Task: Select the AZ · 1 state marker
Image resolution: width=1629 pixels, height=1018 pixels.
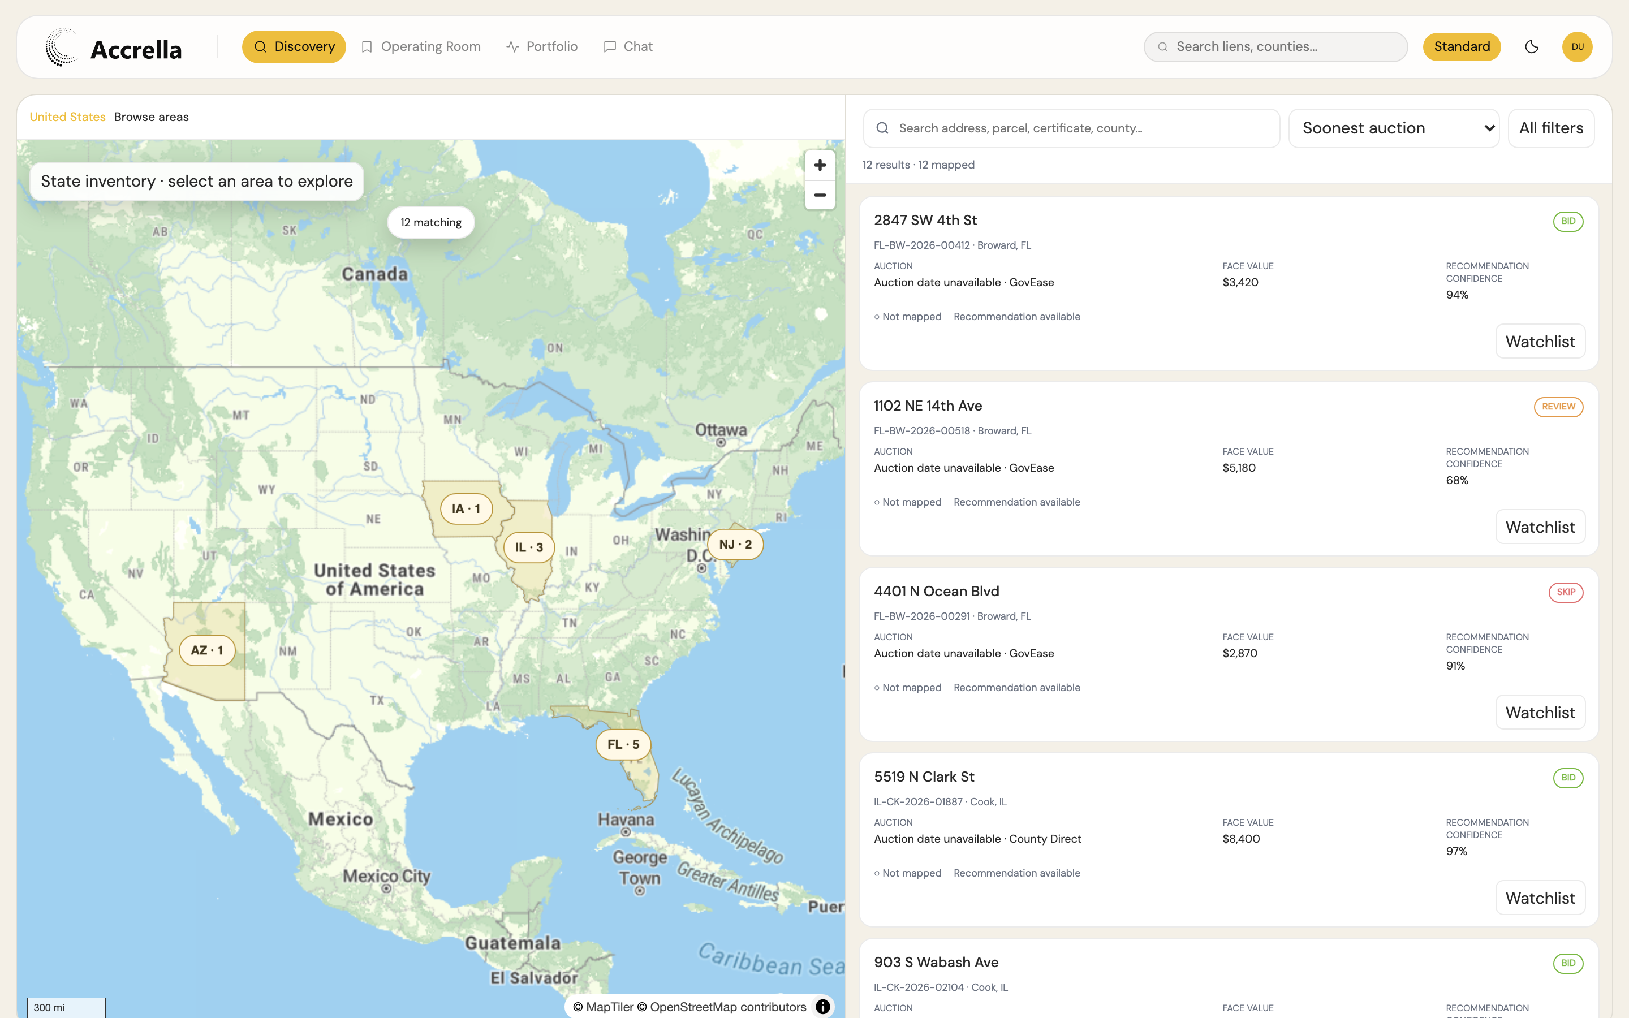Action: tap(206, 650)
